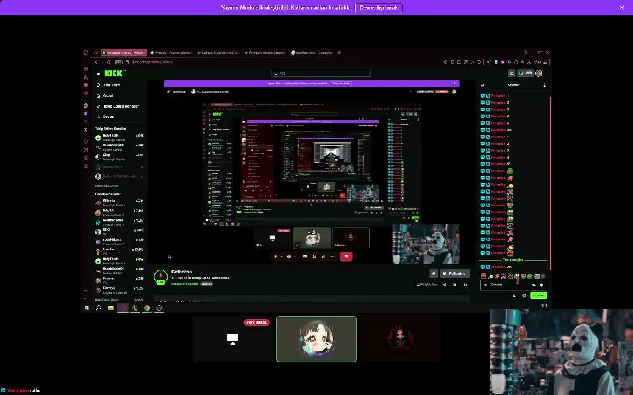Toggle the notification bell beside Following

point(434,274)
